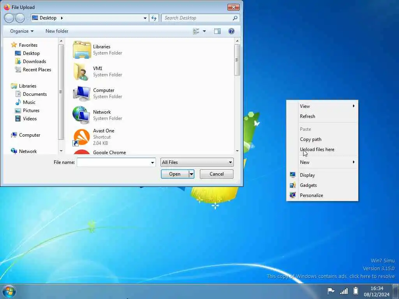The width and height of the screenshot is (399, 299).
Task: Click the Downloads folder icon in sidebar
Action: [18, 61]
